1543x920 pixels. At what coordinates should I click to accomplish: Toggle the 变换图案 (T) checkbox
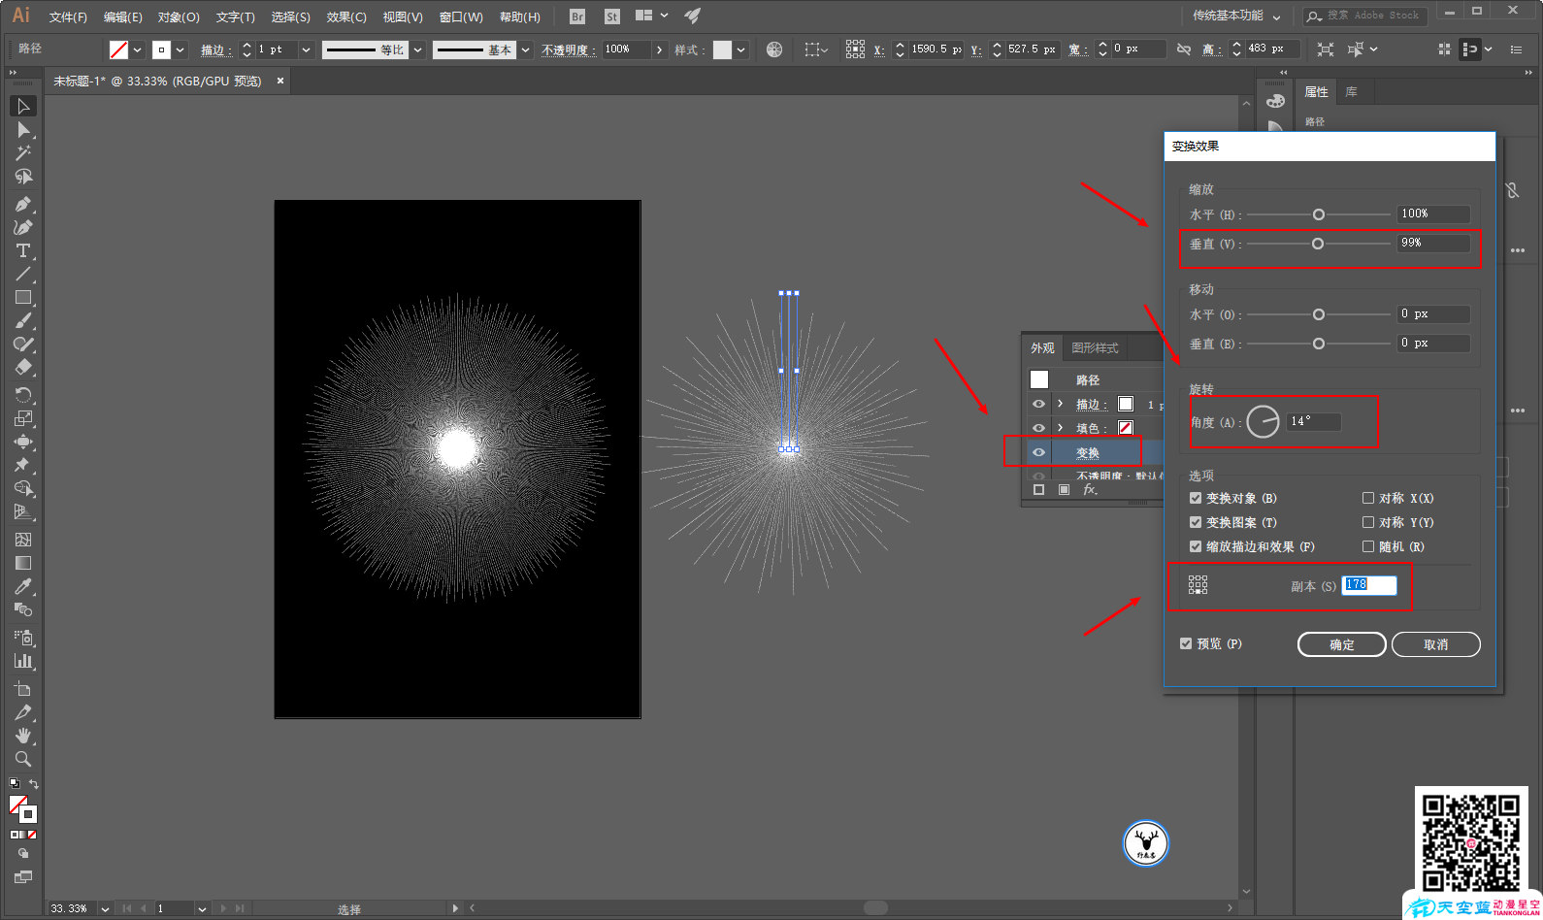click(1196, 522)
